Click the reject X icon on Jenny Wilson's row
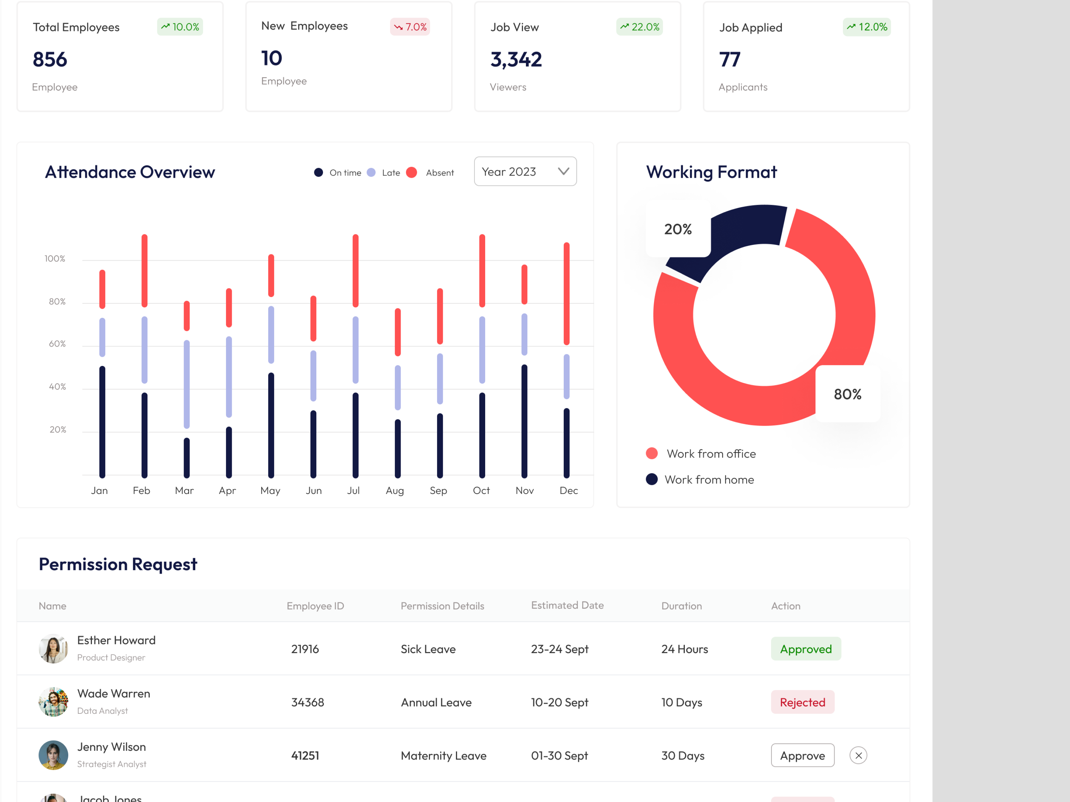1070x802 pixels. point(858,755)
